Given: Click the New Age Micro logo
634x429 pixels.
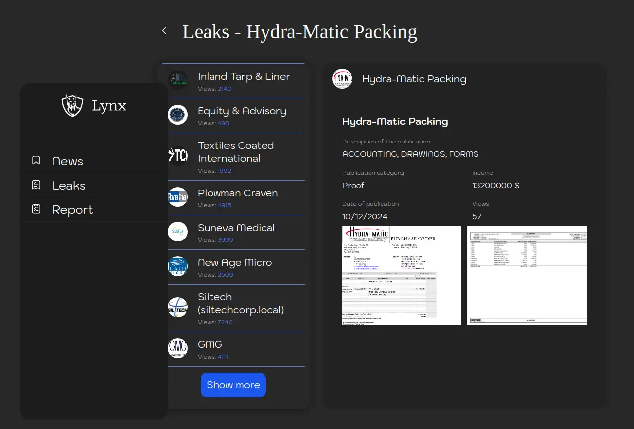Looking at the screenshot, I should [178, 266].
